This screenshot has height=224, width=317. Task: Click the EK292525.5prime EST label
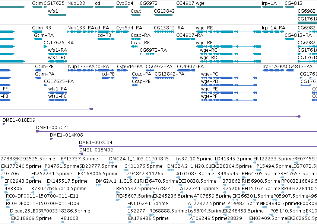click(x=35, y=159)
